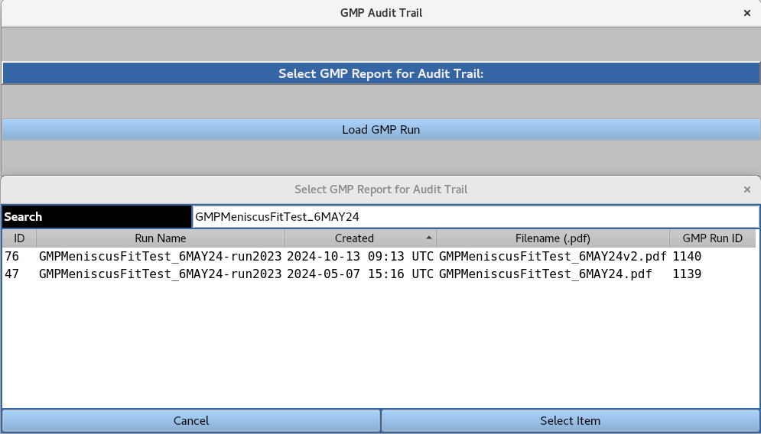Click created date 2024-05-07 15:16 UTC
The image size is (761, 434).
coord(360,274)
